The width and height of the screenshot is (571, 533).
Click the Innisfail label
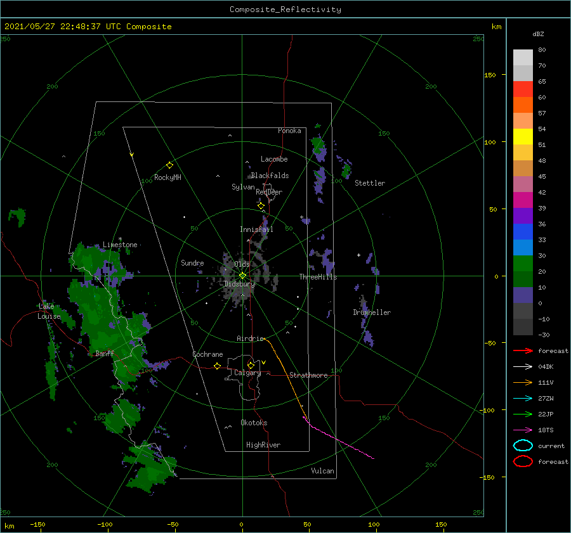click(256, 229)
